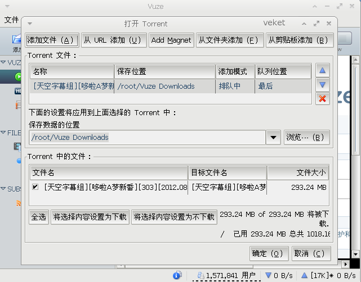Collapse the FILE sidebar section
This screenshot has width=361, height=282.
click(3, 133)
